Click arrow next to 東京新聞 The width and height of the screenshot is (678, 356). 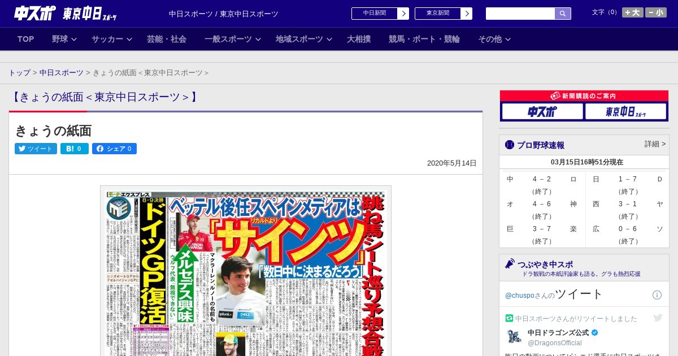467,14
